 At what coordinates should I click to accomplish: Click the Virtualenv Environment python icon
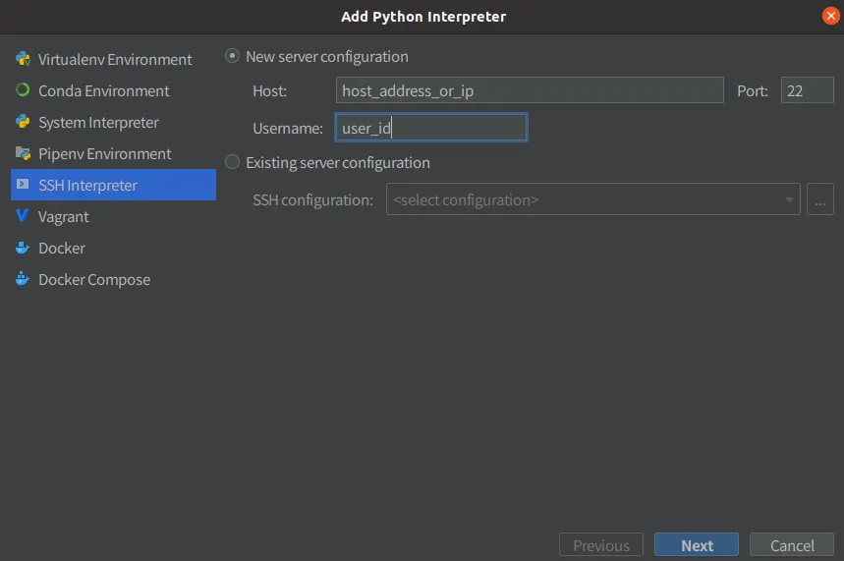click(22, 59)
